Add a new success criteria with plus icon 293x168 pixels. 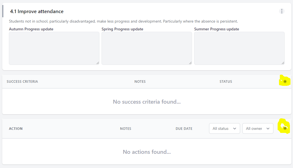pos(285,82)
